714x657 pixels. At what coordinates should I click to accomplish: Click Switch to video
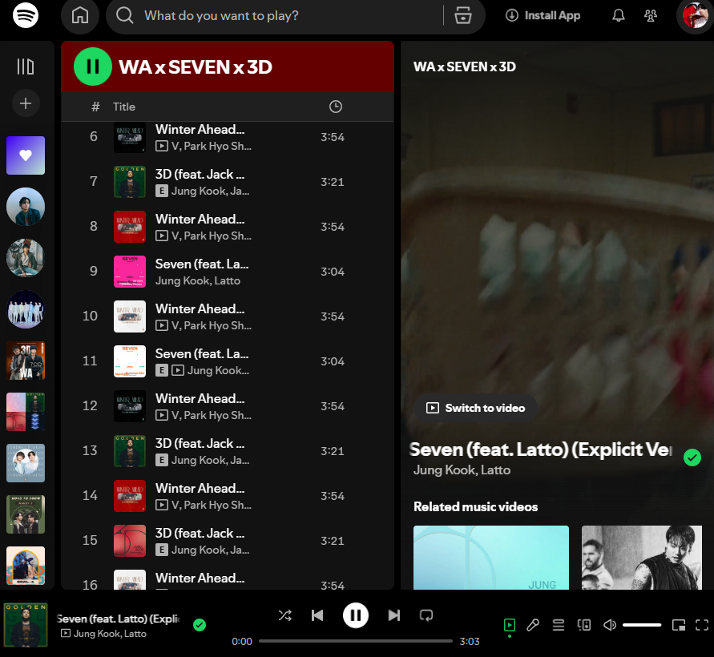(x=476, y=408)
